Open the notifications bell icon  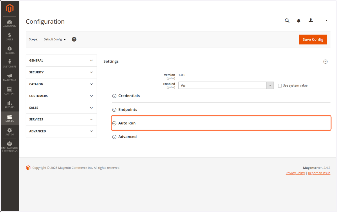click(299, 21)
